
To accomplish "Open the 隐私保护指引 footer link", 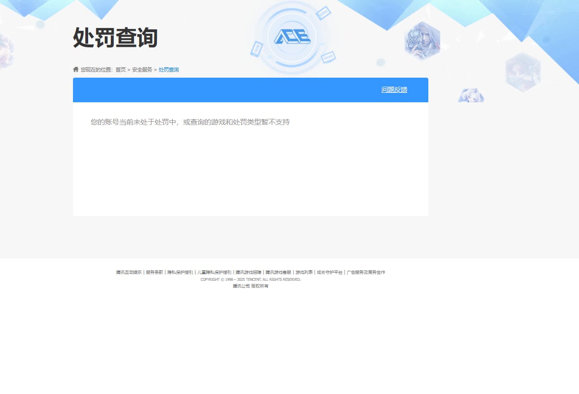I will pyautogui.click(x=180, y=272).
